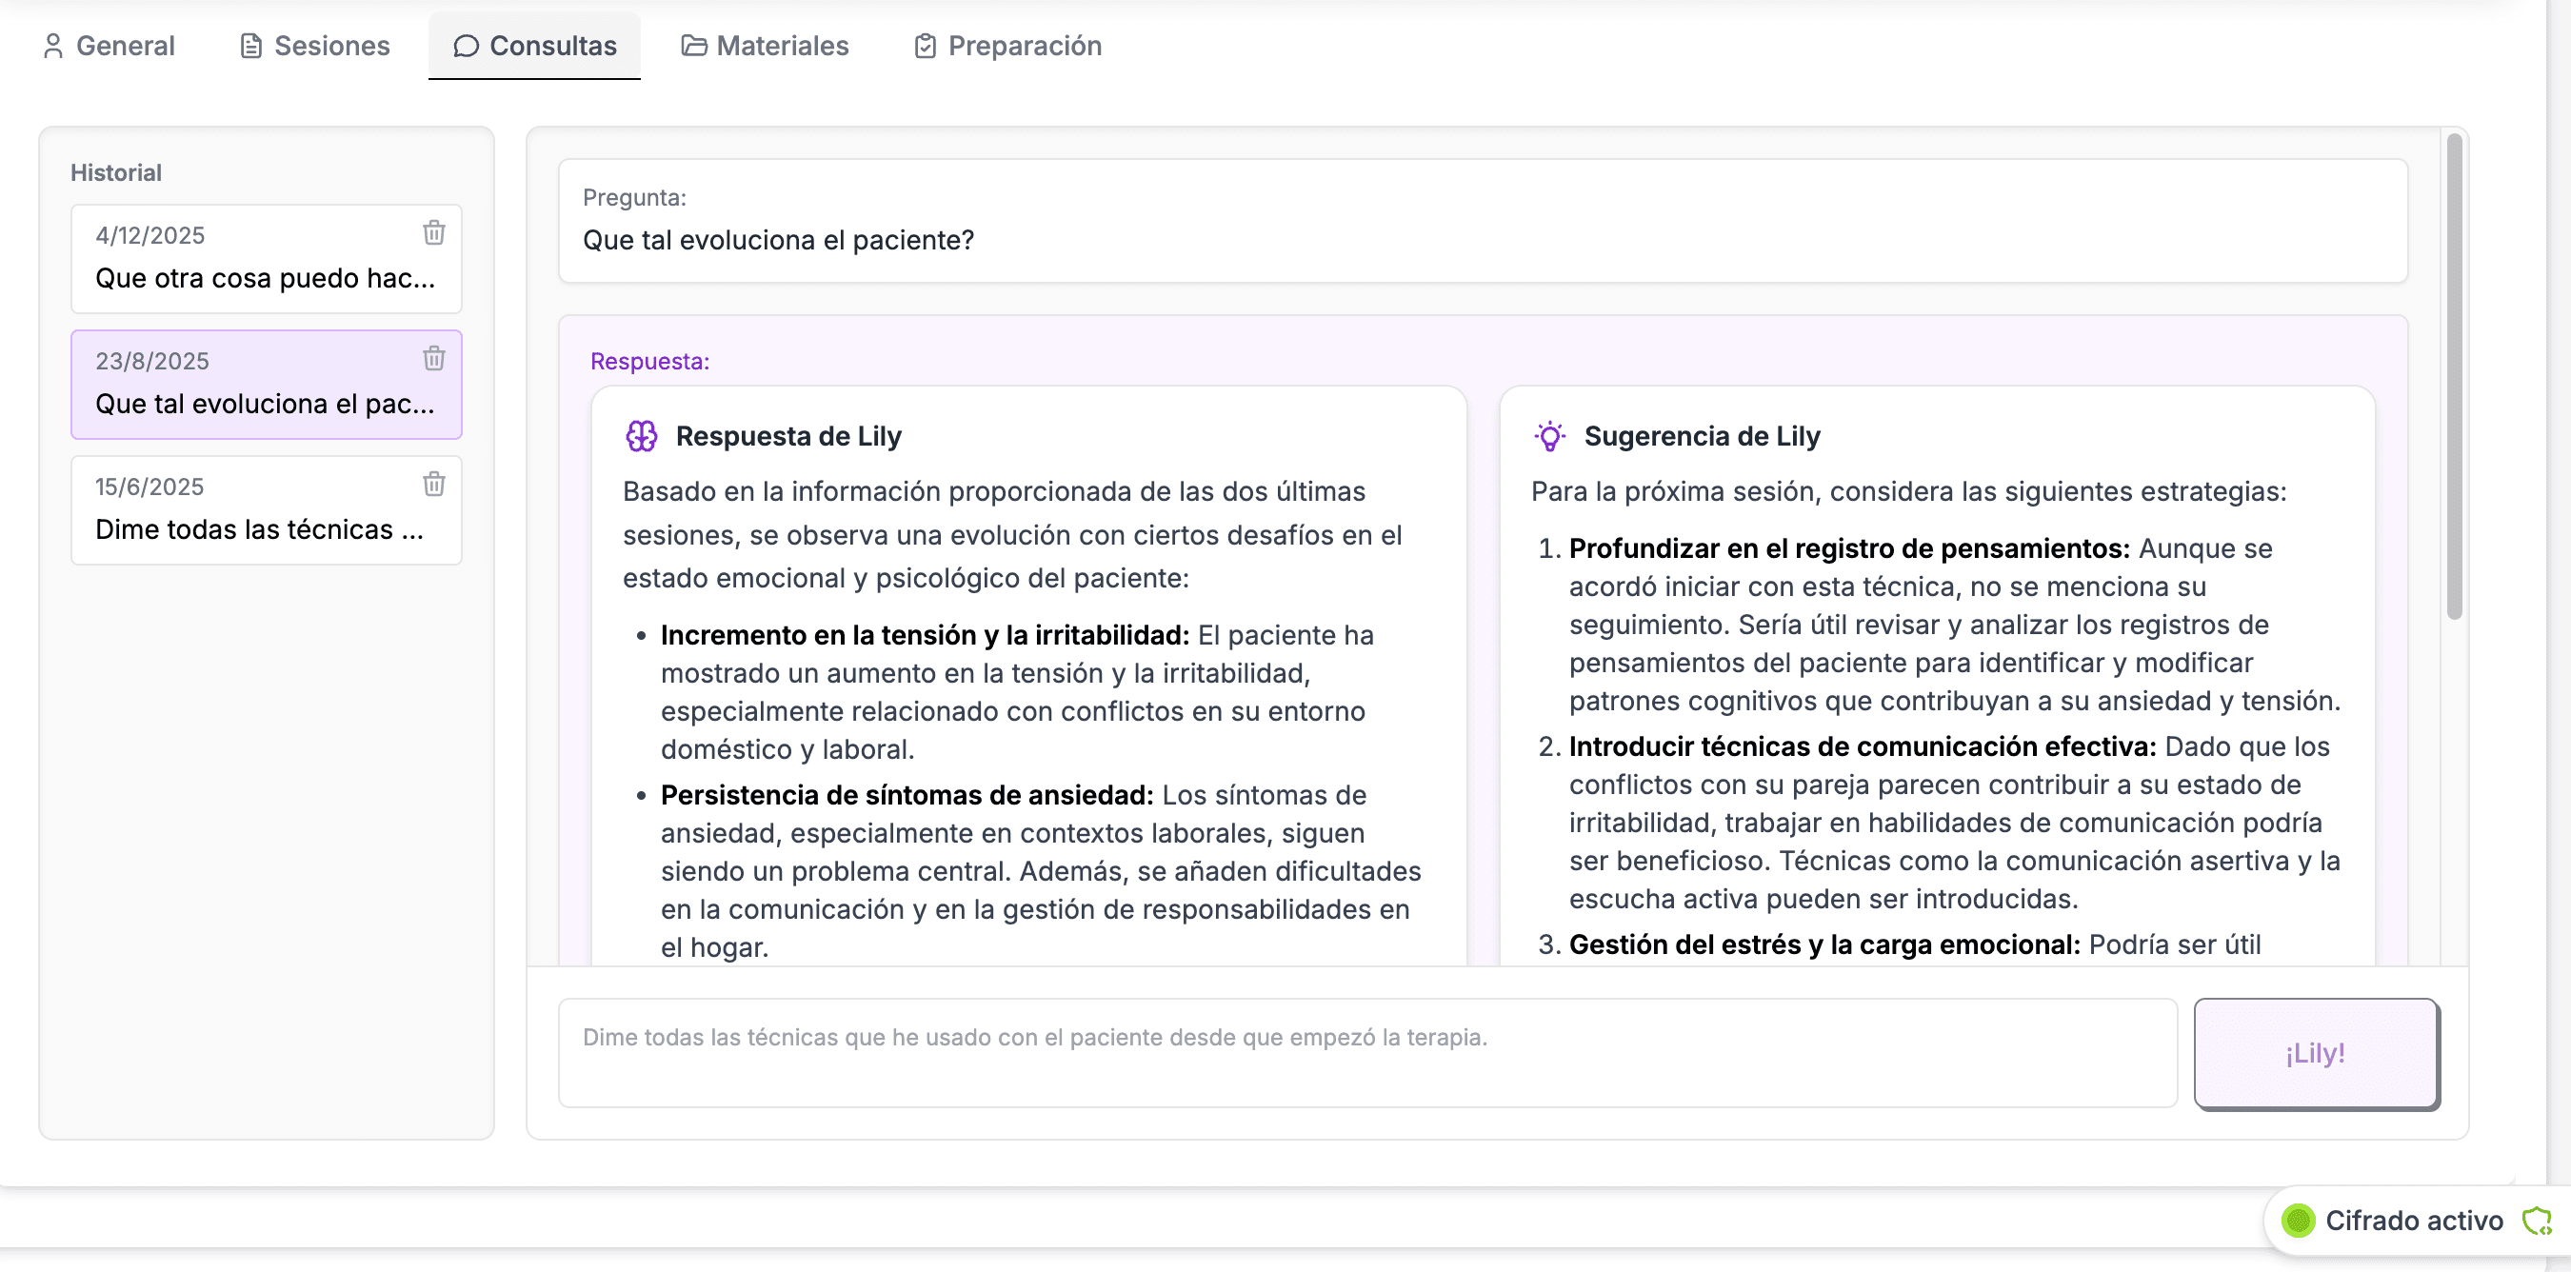
Task: Delete the 23/8/2025 consultation with its trash icon
Action: coord(434,358)
